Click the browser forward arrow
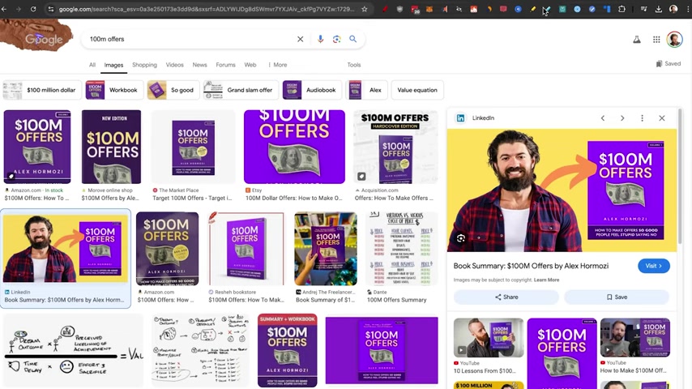This screenshot has width=692, height=389. (x=18, y=9)
